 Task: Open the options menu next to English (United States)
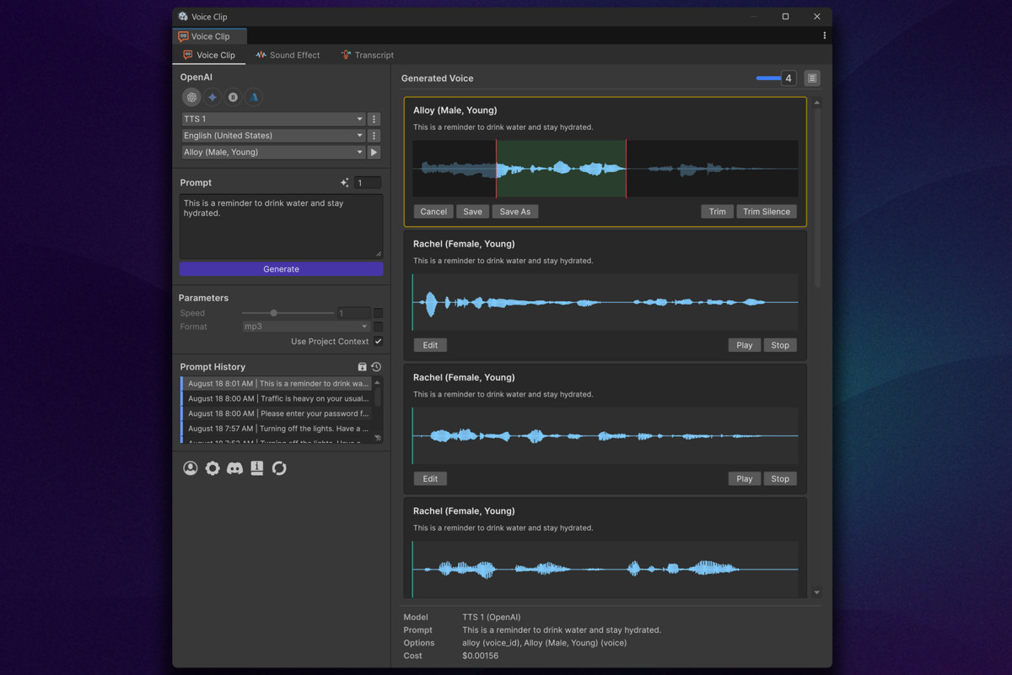pyautogui.click(x=374, y=136)
